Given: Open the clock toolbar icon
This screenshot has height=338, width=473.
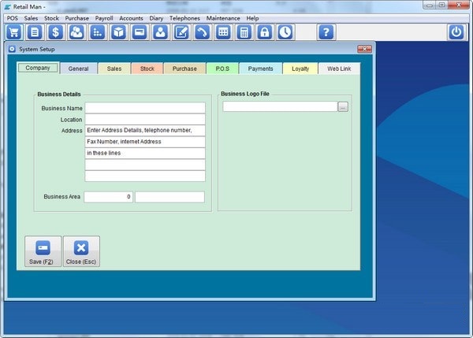Looking at the screenshot, I should 285,32.
